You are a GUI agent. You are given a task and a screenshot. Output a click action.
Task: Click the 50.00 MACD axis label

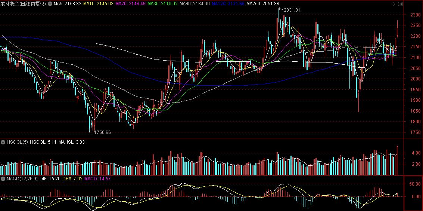(x=415, y=184)
